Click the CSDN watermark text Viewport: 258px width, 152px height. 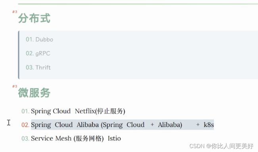click(221, 146)
